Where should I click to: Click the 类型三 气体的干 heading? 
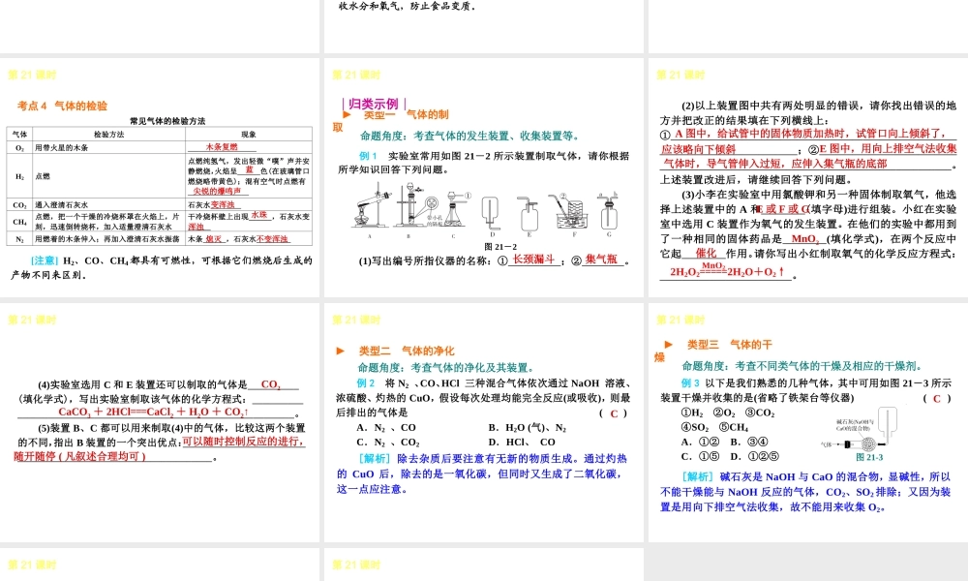click(730, 345)
